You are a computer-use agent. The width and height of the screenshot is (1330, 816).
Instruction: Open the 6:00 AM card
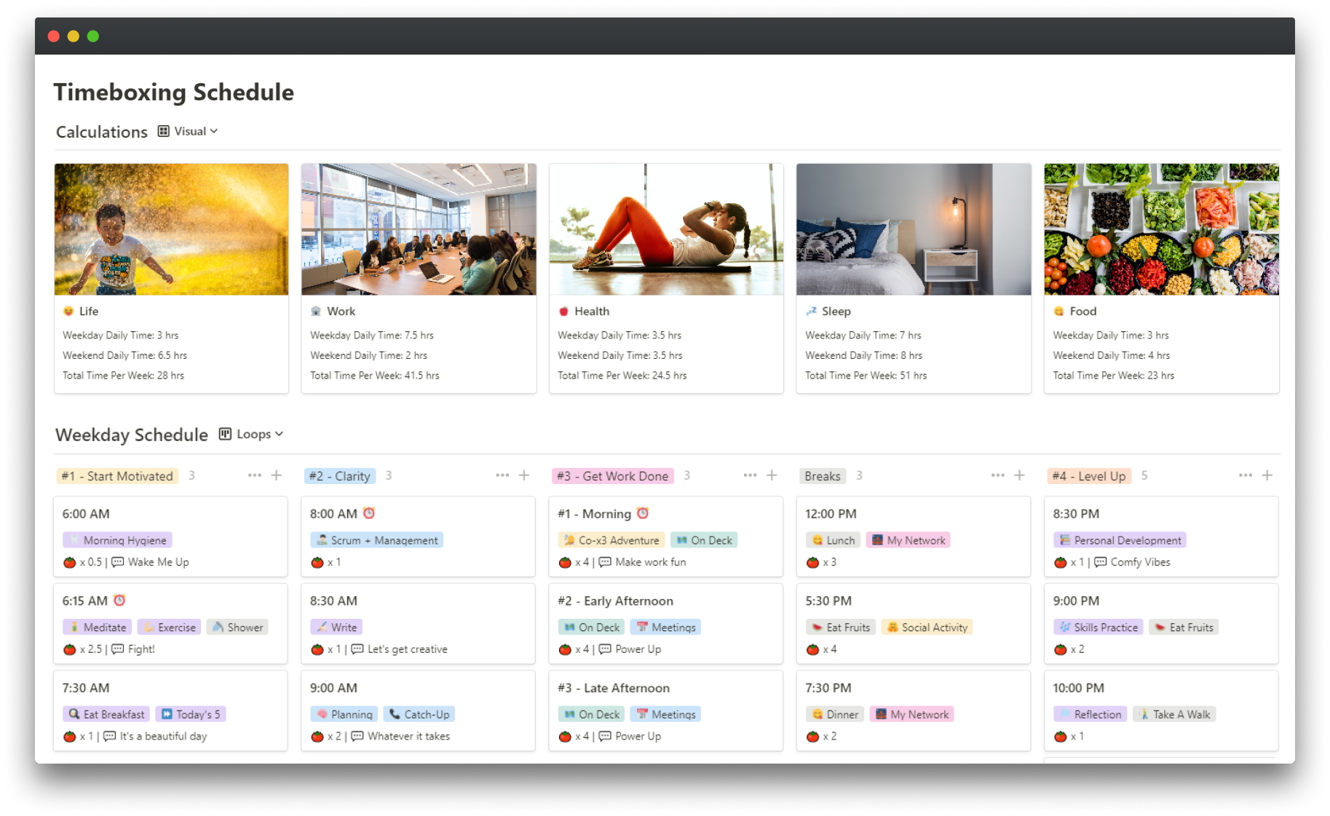point(170,536)
